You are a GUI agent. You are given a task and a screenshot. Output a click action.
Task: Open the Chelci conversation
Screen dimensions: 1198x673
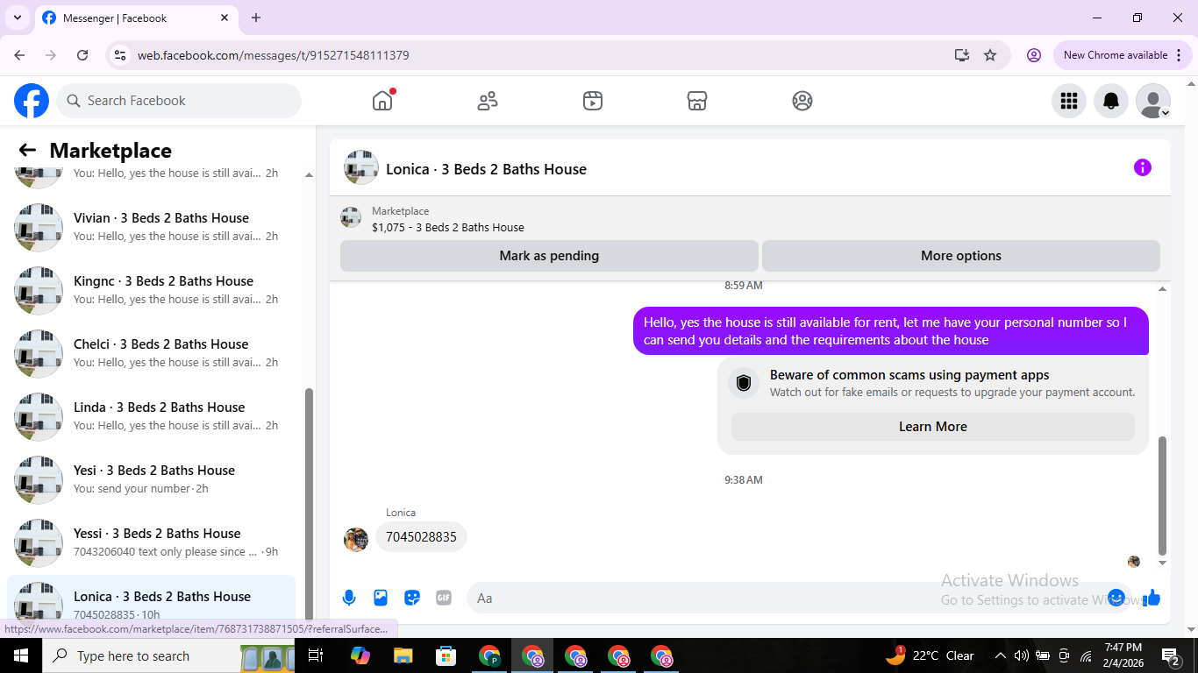pyautogui.click(x=151, y=353)
